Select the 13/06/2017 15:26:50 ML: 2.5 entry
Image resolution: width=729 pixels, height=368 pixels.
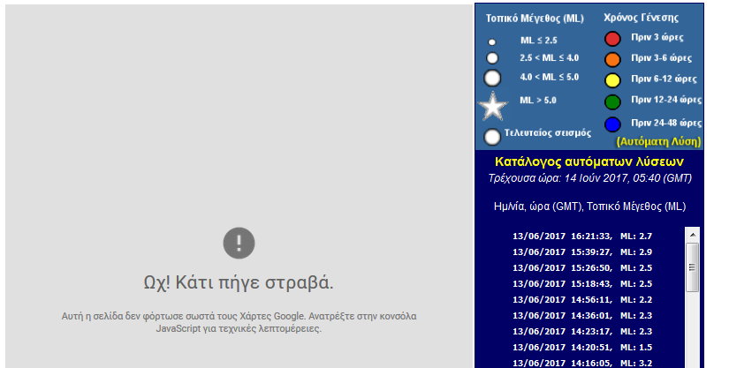582,267
